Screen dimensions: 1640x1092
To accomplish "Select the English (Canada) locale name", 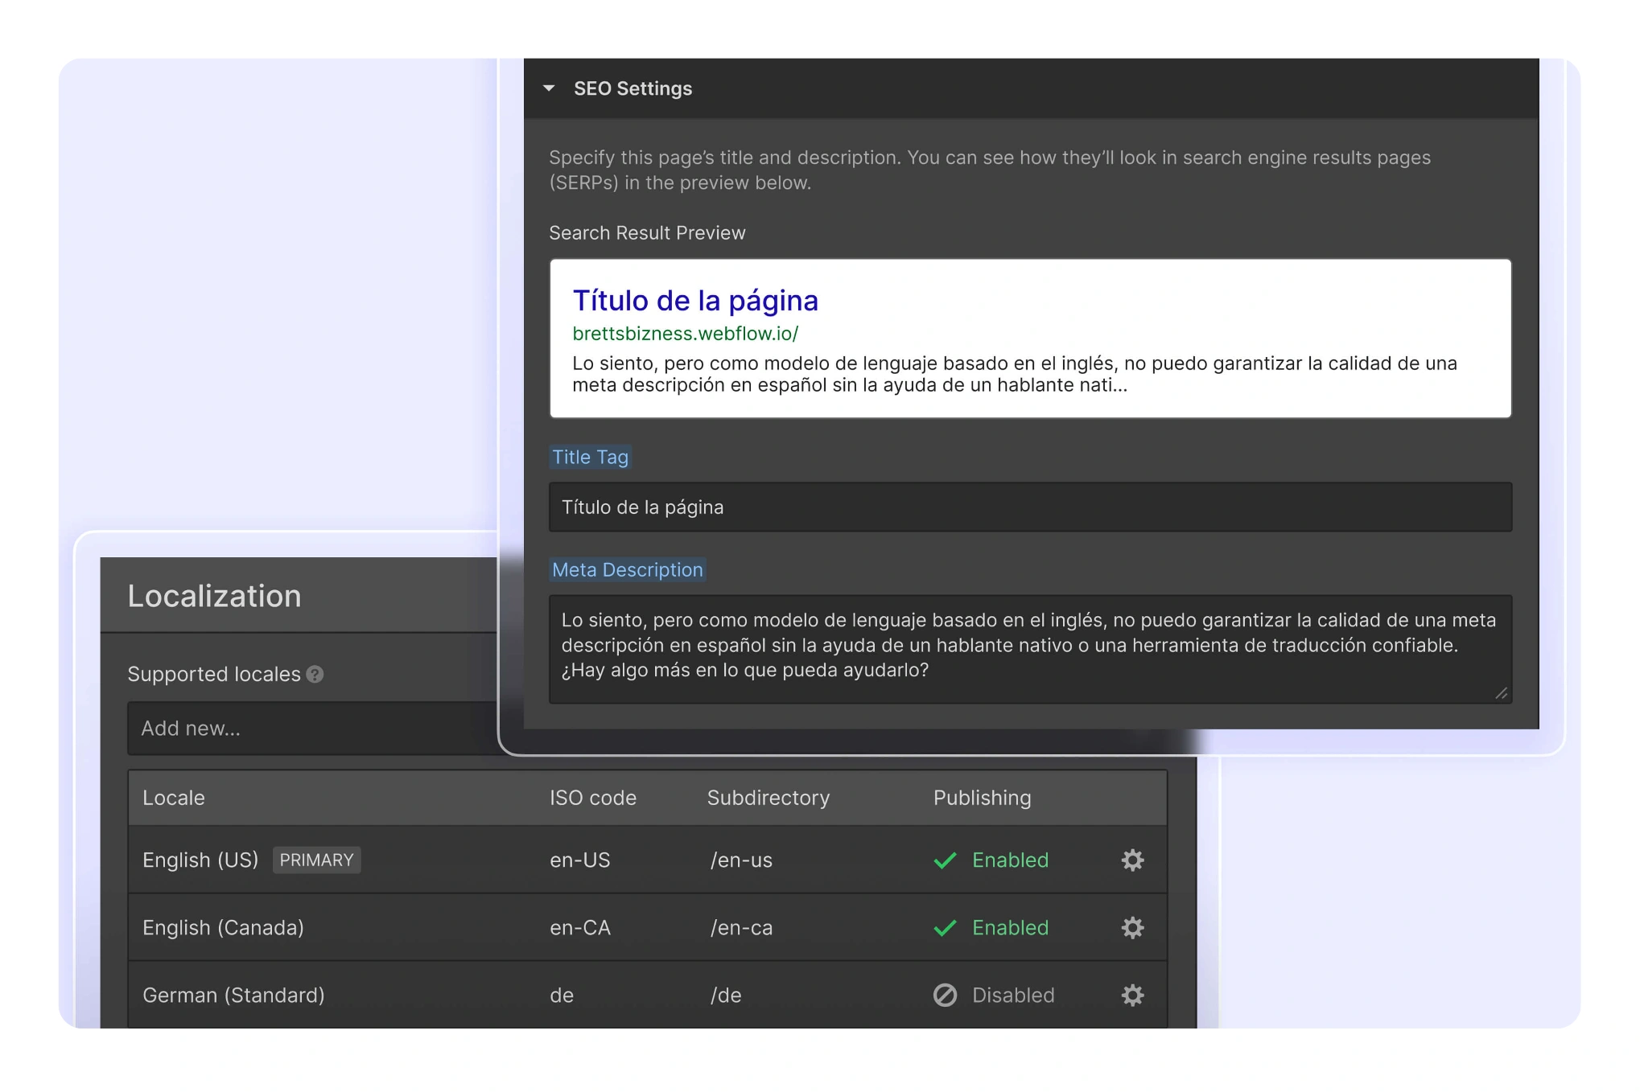I will coord(223,928).
